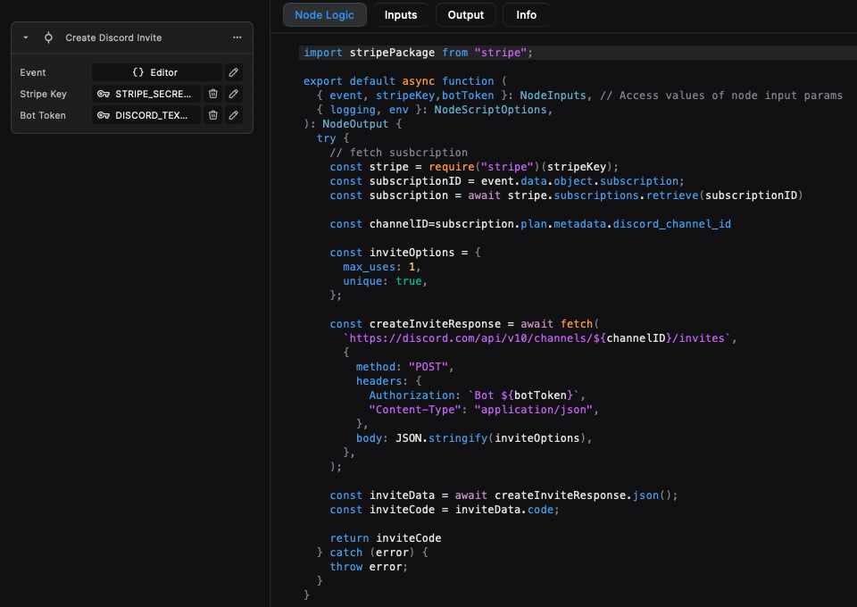Viewport: 857px width, 607px height.
Task: Place cursor on return inviteCode line
Action: 385,538
